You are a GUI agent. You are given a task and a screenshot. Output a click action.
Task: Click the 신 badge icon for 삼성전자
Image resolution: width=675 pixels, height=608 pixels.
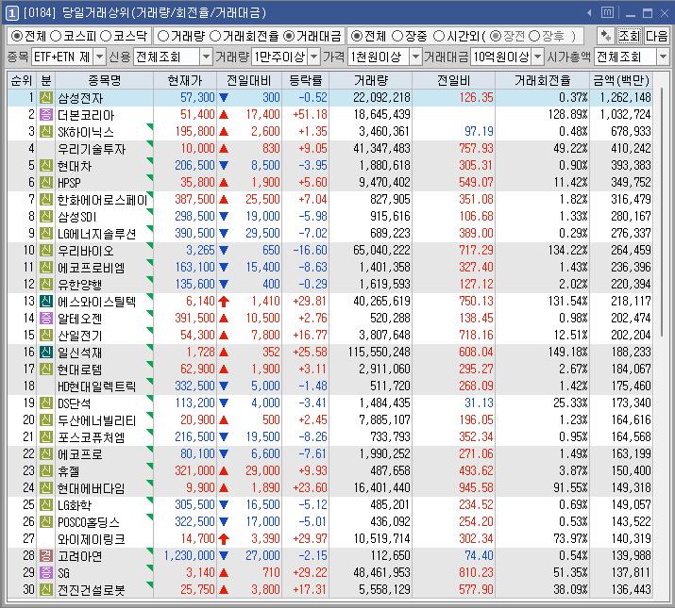(46, 98)
